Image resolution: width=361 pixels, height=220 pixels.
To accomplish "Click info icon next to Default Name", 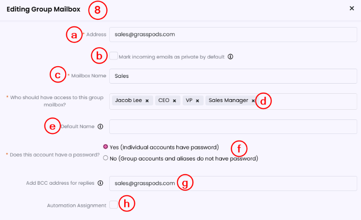I will [x=101, y=127].
